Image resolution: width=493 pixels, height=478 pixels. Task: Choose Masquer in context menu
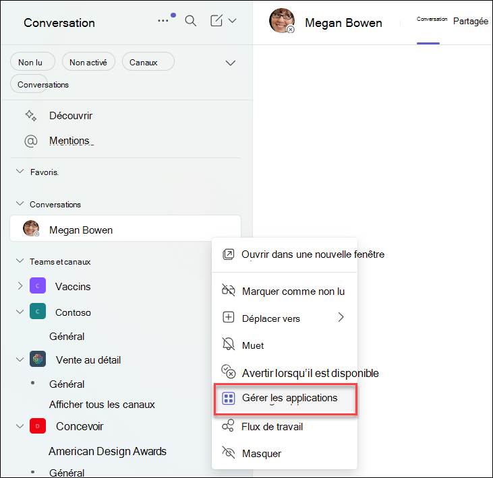285,454
